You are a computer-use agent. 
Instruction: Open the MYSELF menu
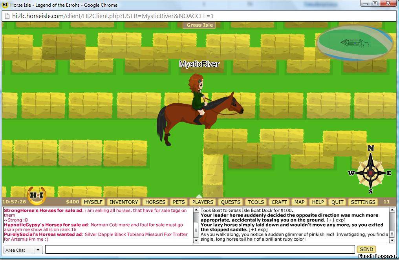coord(93,202)
